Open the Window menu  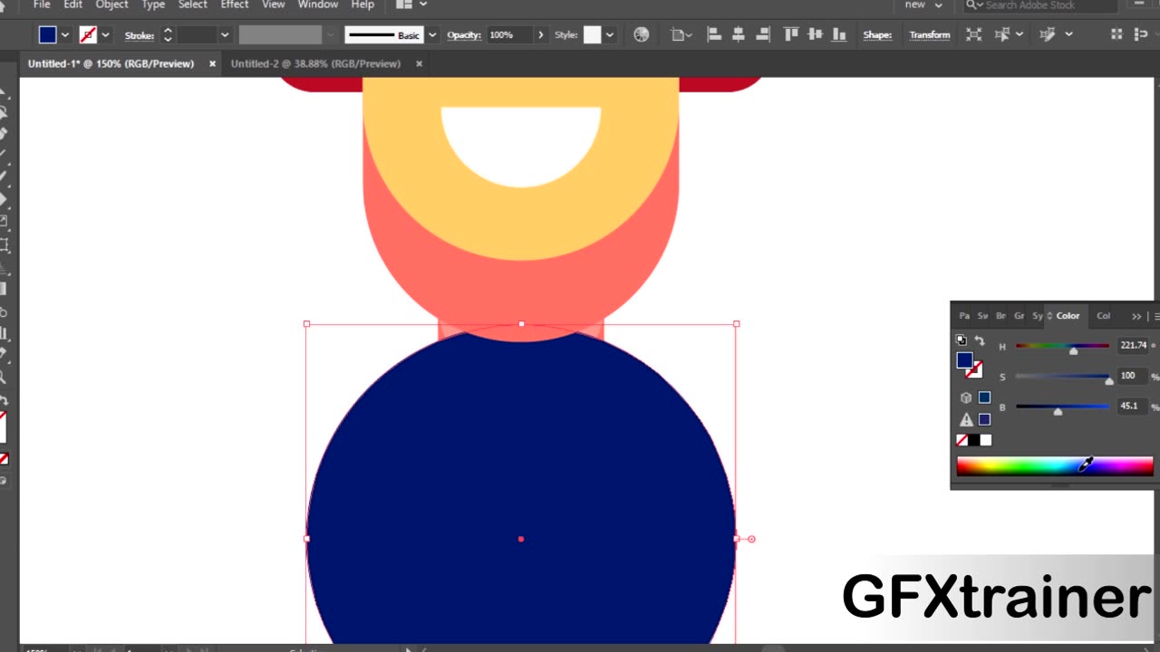(318, 5)
